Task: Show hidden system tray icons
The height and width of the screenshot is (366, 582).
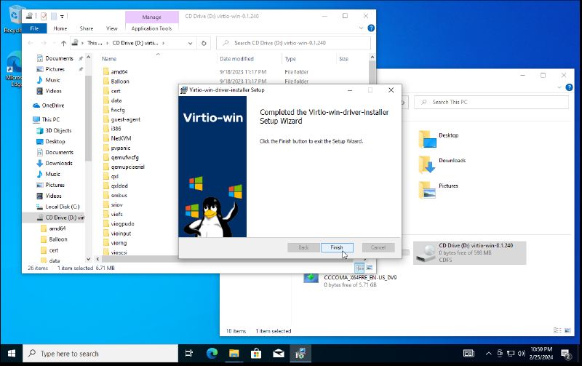Action: point(488,354)
